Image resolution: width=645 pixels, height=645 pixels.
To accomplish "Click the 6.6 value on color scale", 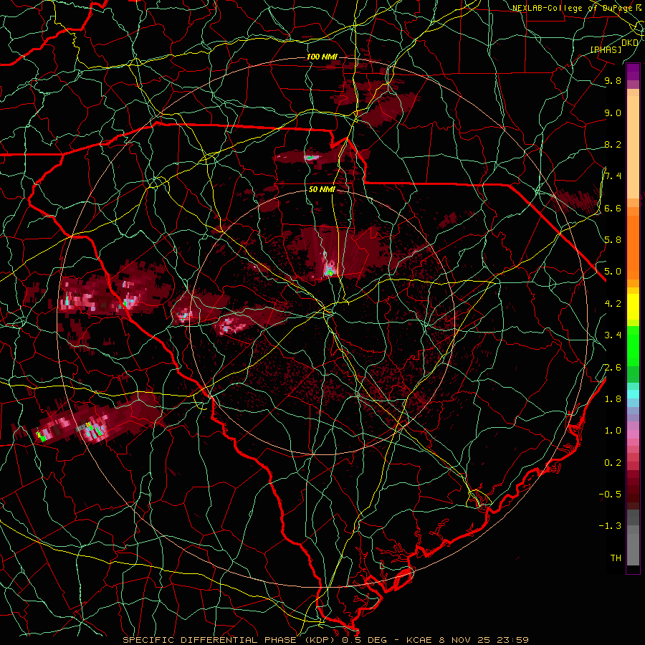I will tap(613, 208).
